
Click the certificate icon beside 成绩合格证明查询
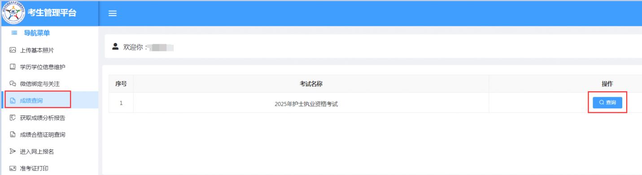tap(13, 135)
